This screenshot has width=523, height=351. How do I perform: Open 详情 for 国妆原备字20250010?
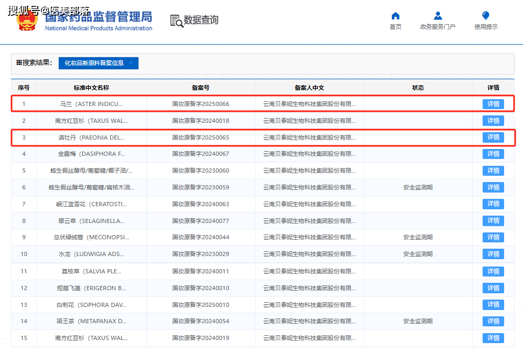pos(493,305)
